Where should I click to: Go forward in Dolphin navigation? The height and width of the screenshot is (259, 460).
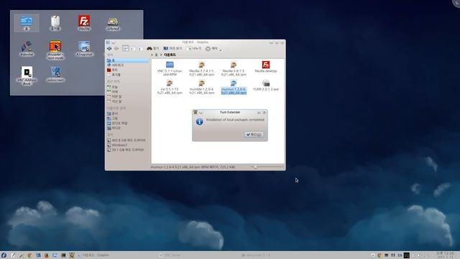116,48
